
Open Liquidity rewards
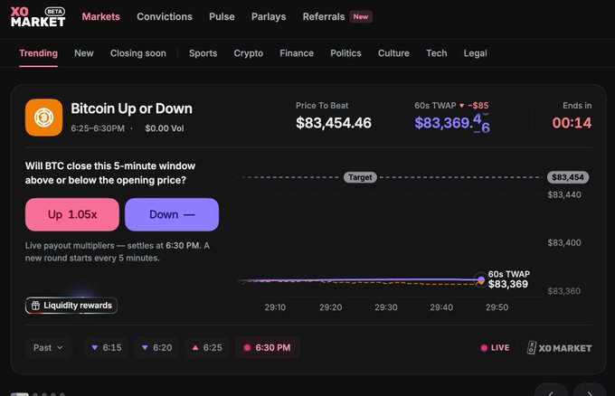coord(71,306)
